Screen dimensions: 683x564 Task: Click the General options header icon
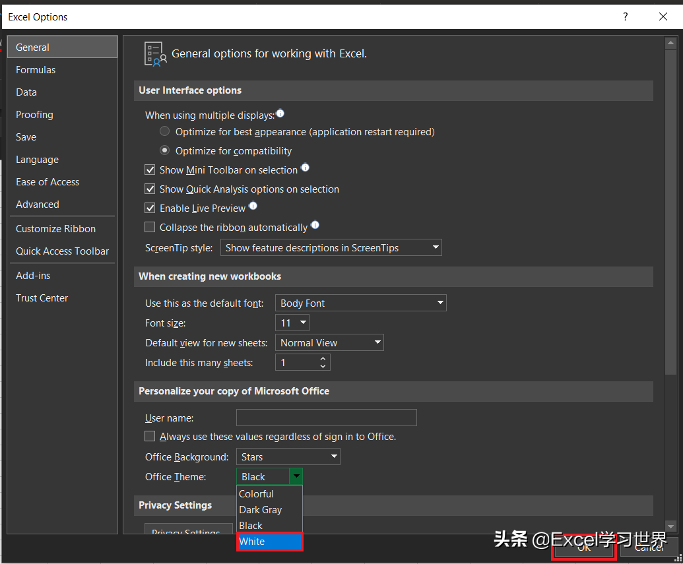(156, 54)
